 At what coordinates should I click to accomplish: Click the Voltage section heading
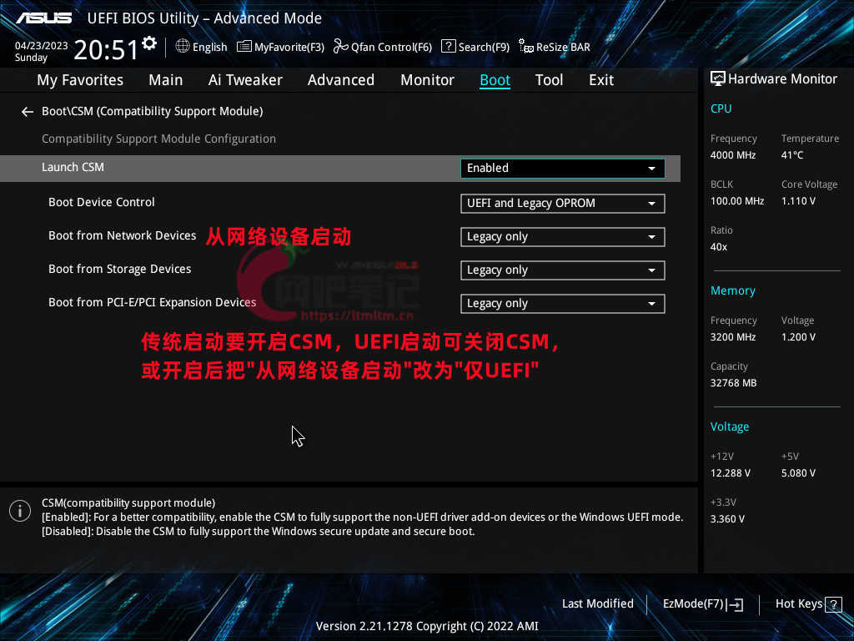click(729, 426)
